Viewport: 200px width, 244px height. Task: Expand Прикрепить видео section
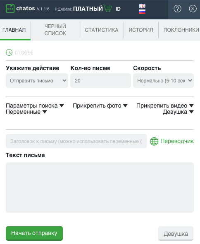[x=165, y=106]
